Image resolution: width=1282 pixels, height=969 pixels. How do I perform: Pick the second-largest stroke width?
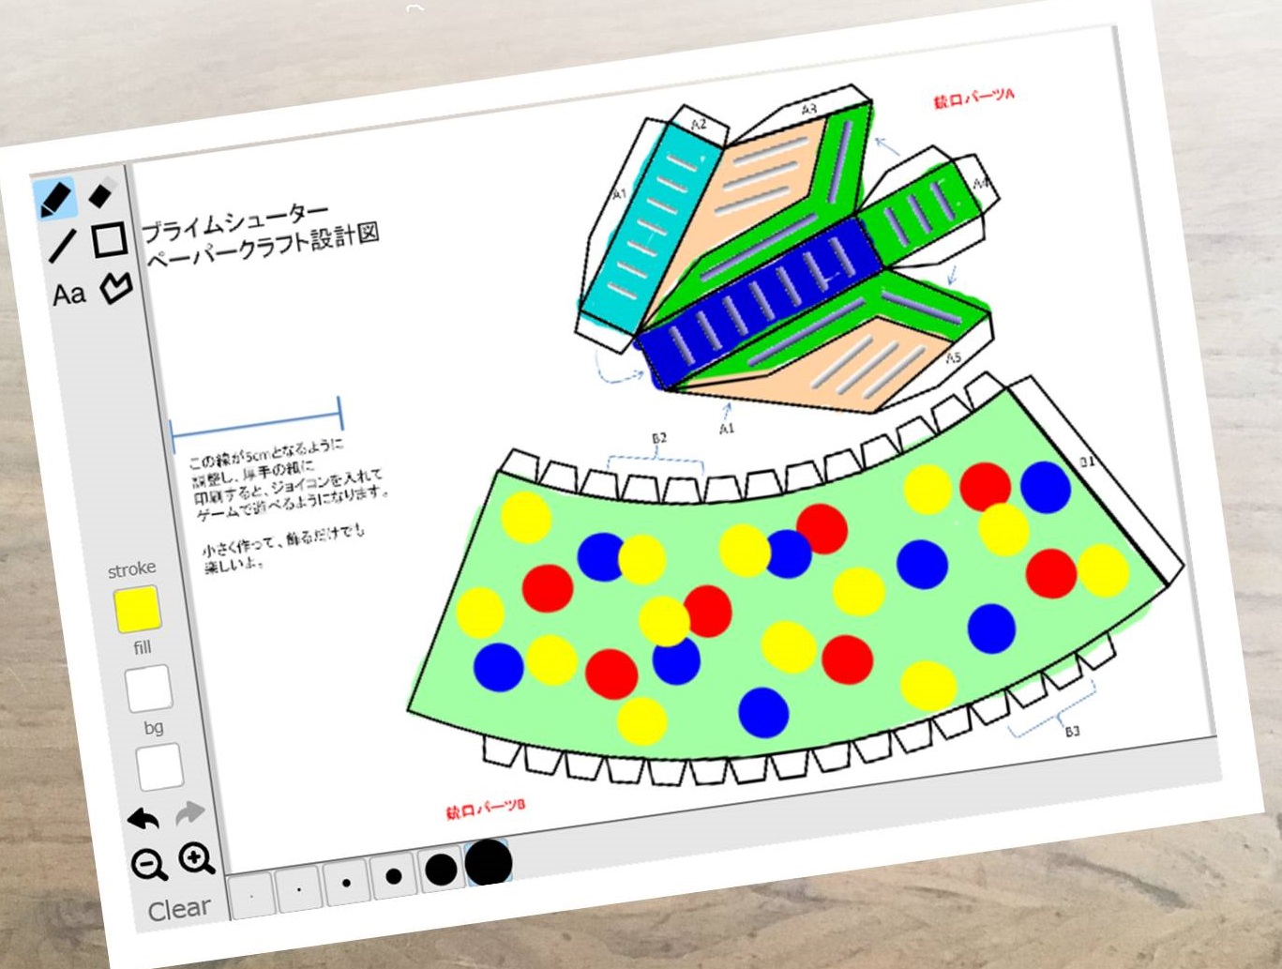[x=441, y=870]
